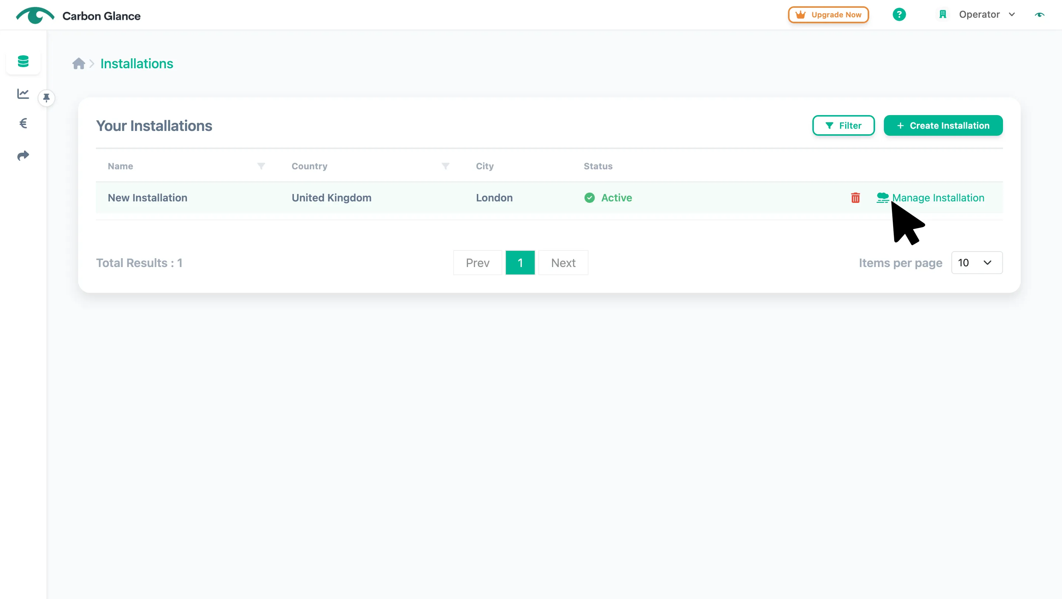Click the green Active status check icon
The width and height of the screenshot is (1062, 599).
pyautogui.click(x=590, y=198)
